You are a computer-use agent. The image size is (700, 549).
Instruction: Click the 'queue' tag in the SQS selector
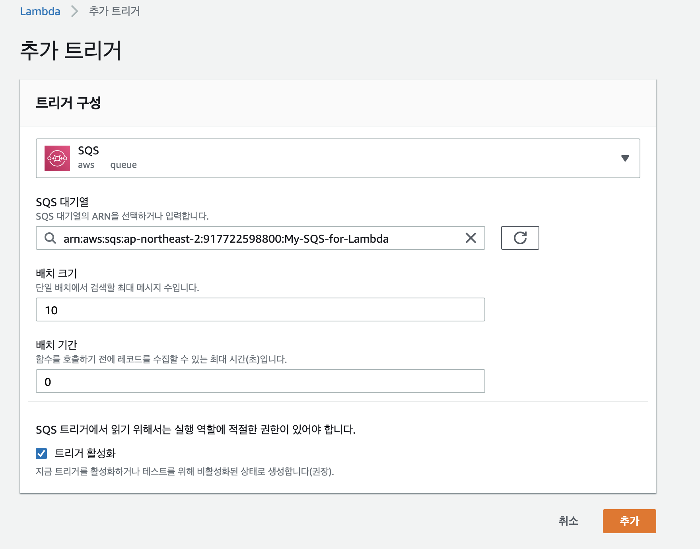pyautogui.click(x=123, y=165)
